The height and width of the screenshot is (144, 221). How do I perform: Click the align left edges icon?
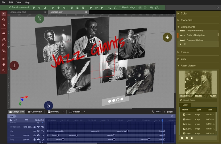click(53, 8)
